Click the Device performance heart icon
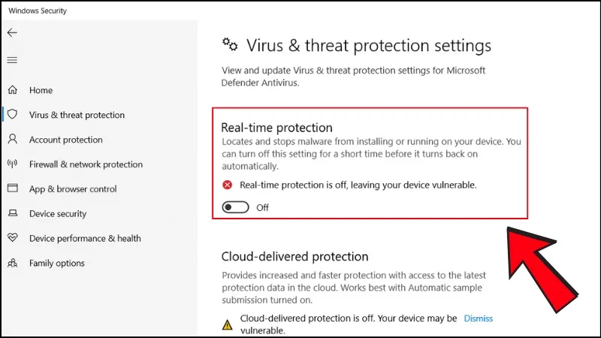The height and width of the screenshot is (338, 601). tap(12, 238)
